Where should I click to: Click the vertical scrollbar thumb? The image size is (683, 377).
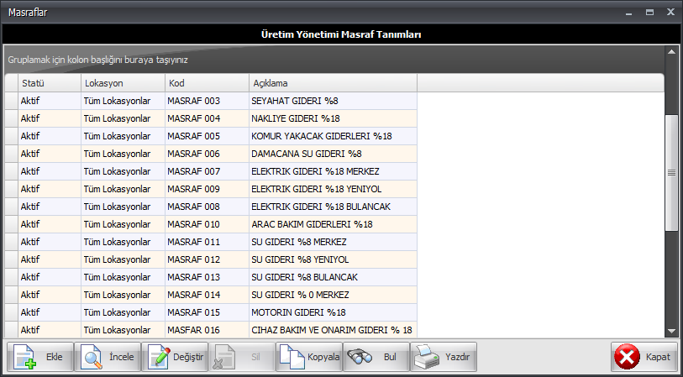[671, 173]
